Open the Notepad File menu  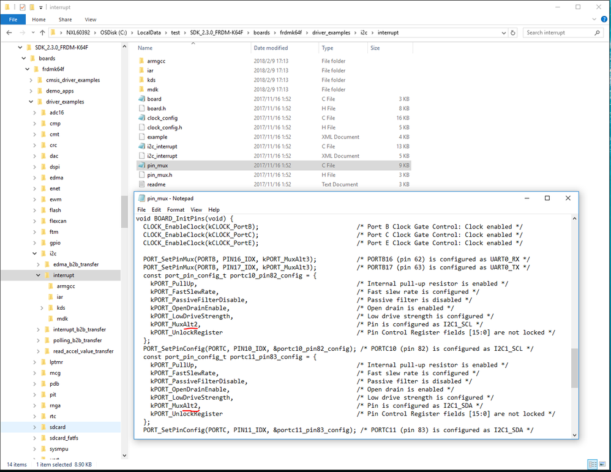point(141,210)
